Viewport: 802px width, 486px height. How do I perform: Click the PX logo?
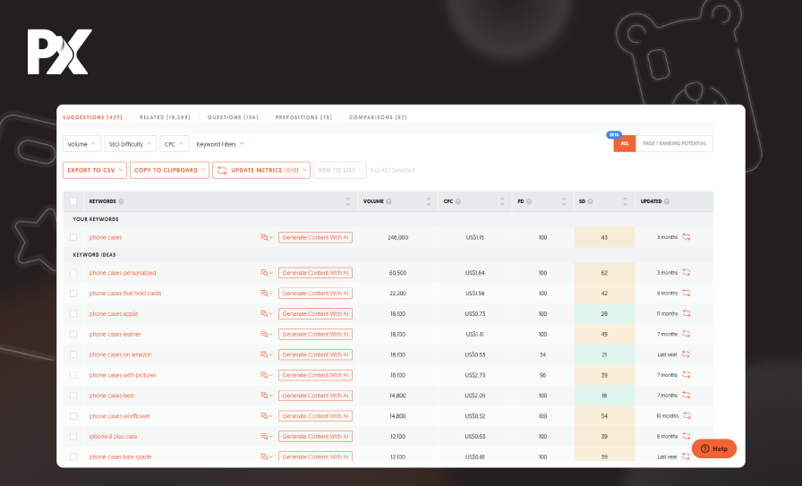click(x=58, y=52)
